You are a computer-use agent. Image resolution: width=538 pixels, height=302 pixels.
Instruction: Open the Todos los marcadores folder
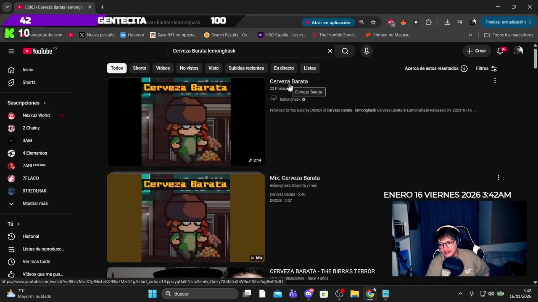pyautogui.click(x=509, y=35)
